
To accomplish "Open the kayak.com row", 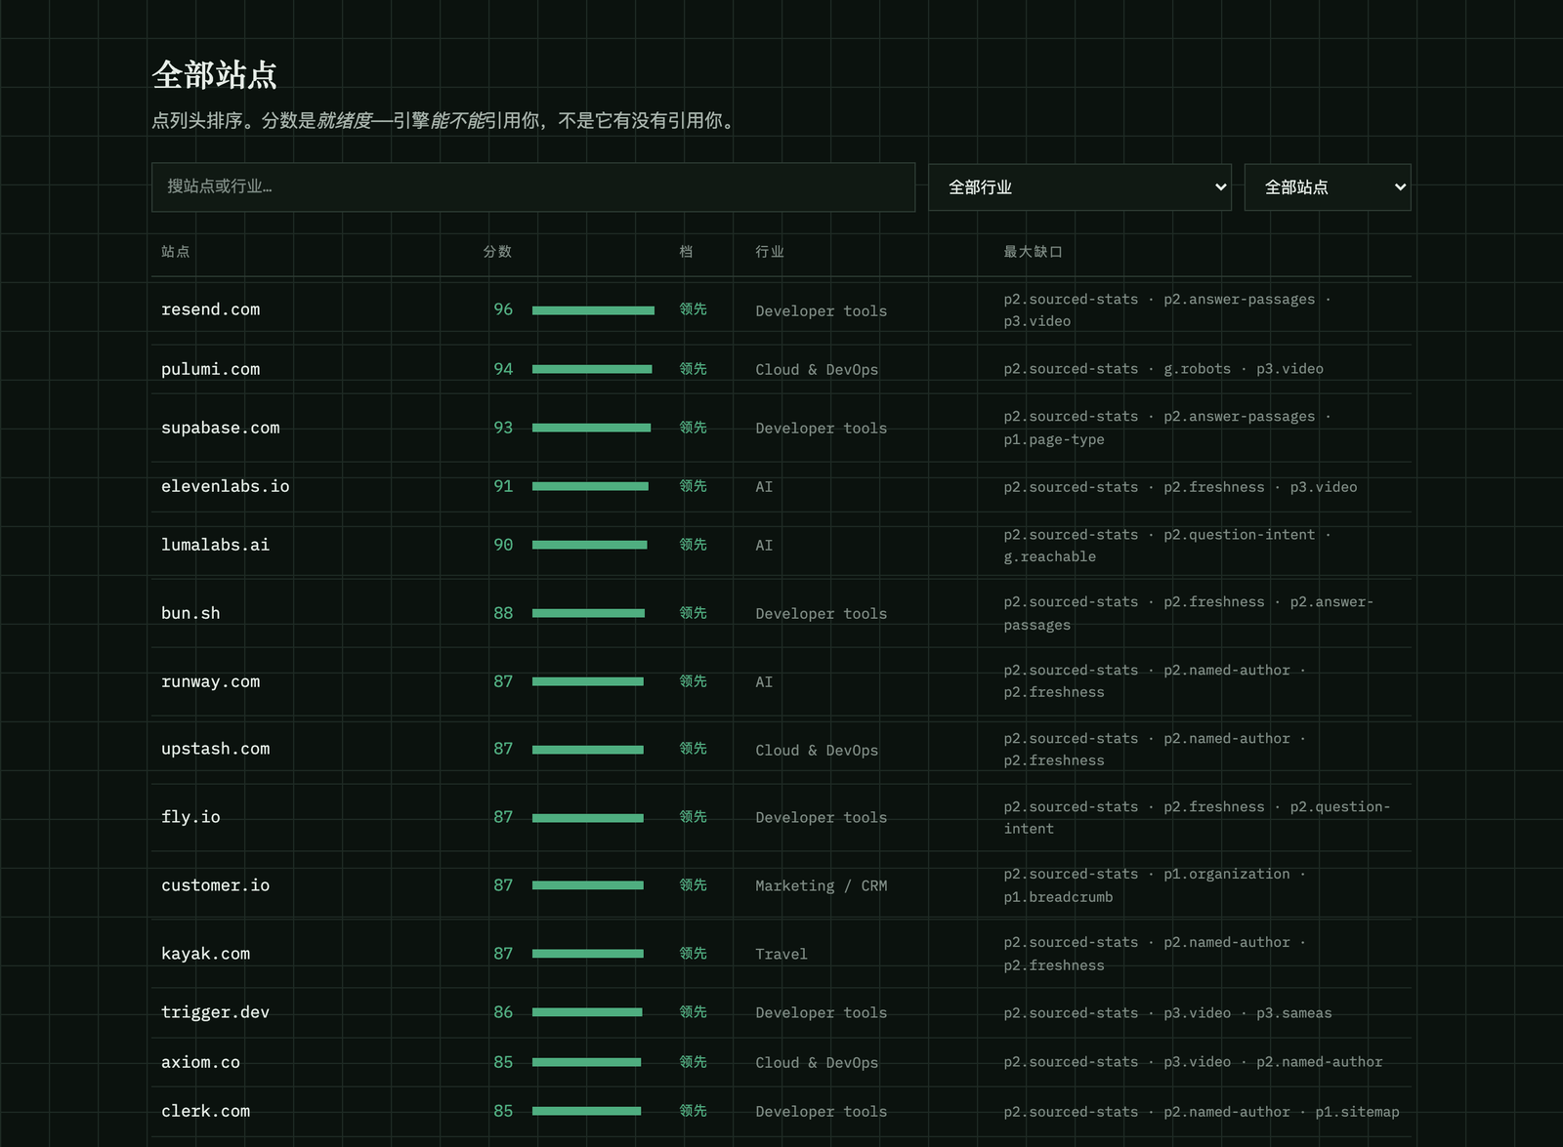I will (x=781, y=954).
